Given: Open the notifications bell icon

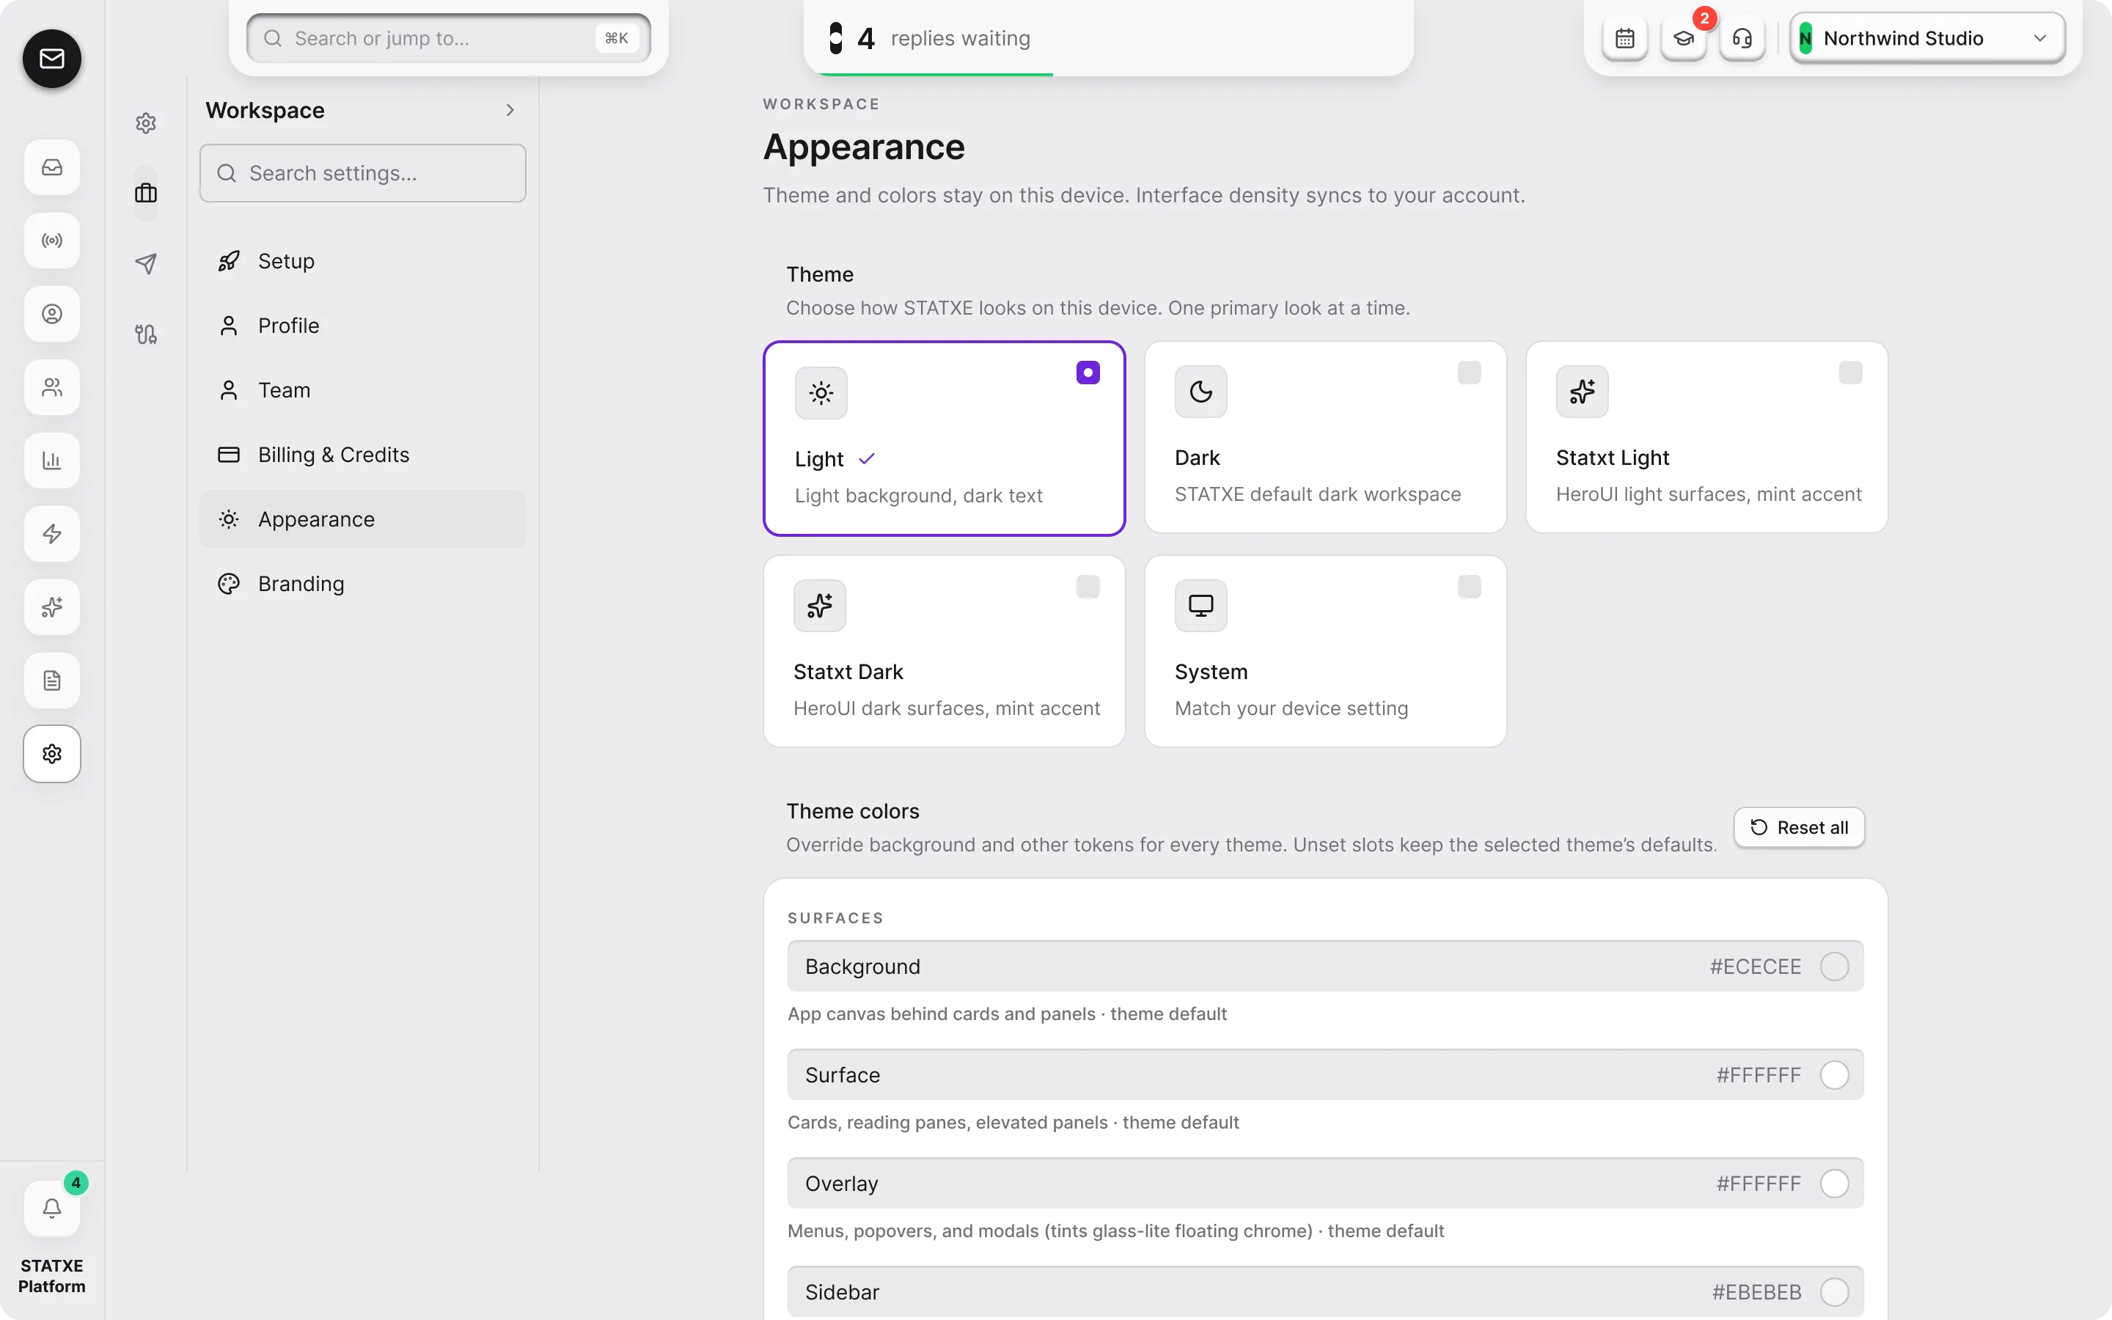Looking at the screenshot, I should (52, 1209).
